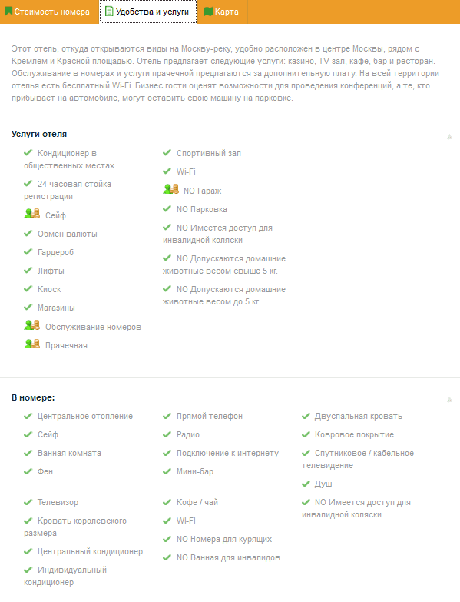Open the Стоимость номера tab
This screenshot has height=602, width=460.
point(49,12)
